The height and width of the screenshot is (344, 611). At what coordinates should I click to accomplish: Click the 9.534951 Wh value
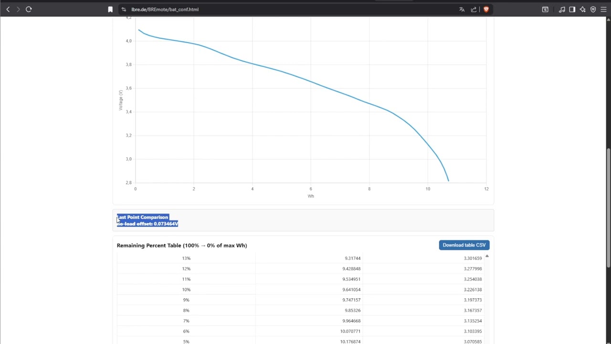coord(351,279)
